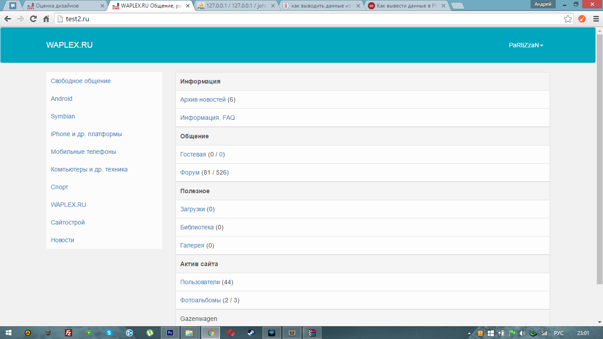The width and height of the screenshot is (603, 339).
Task: Switch the РУС input language indicator
Action: point(558,333)
